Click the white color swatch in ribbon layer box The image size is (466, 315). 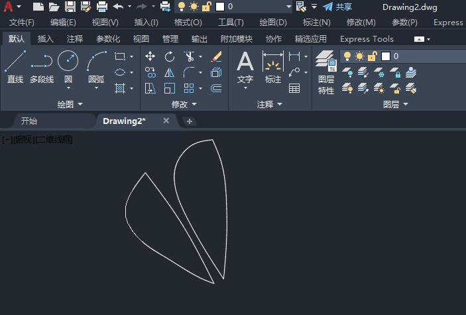pyautogui.click(x=385, y=56)
